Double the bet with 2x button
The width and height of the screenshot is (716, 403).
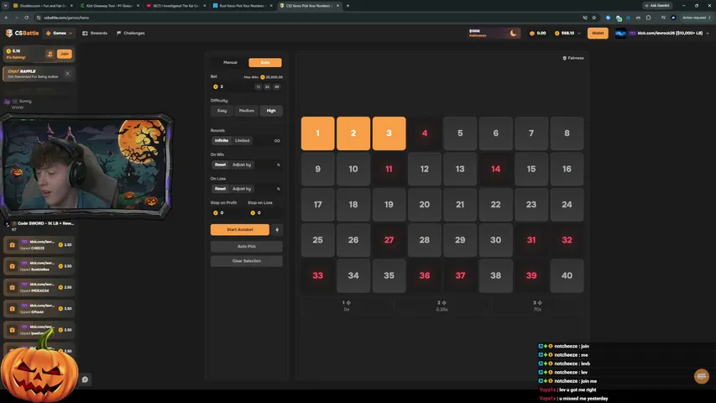[x=267, y=86]
